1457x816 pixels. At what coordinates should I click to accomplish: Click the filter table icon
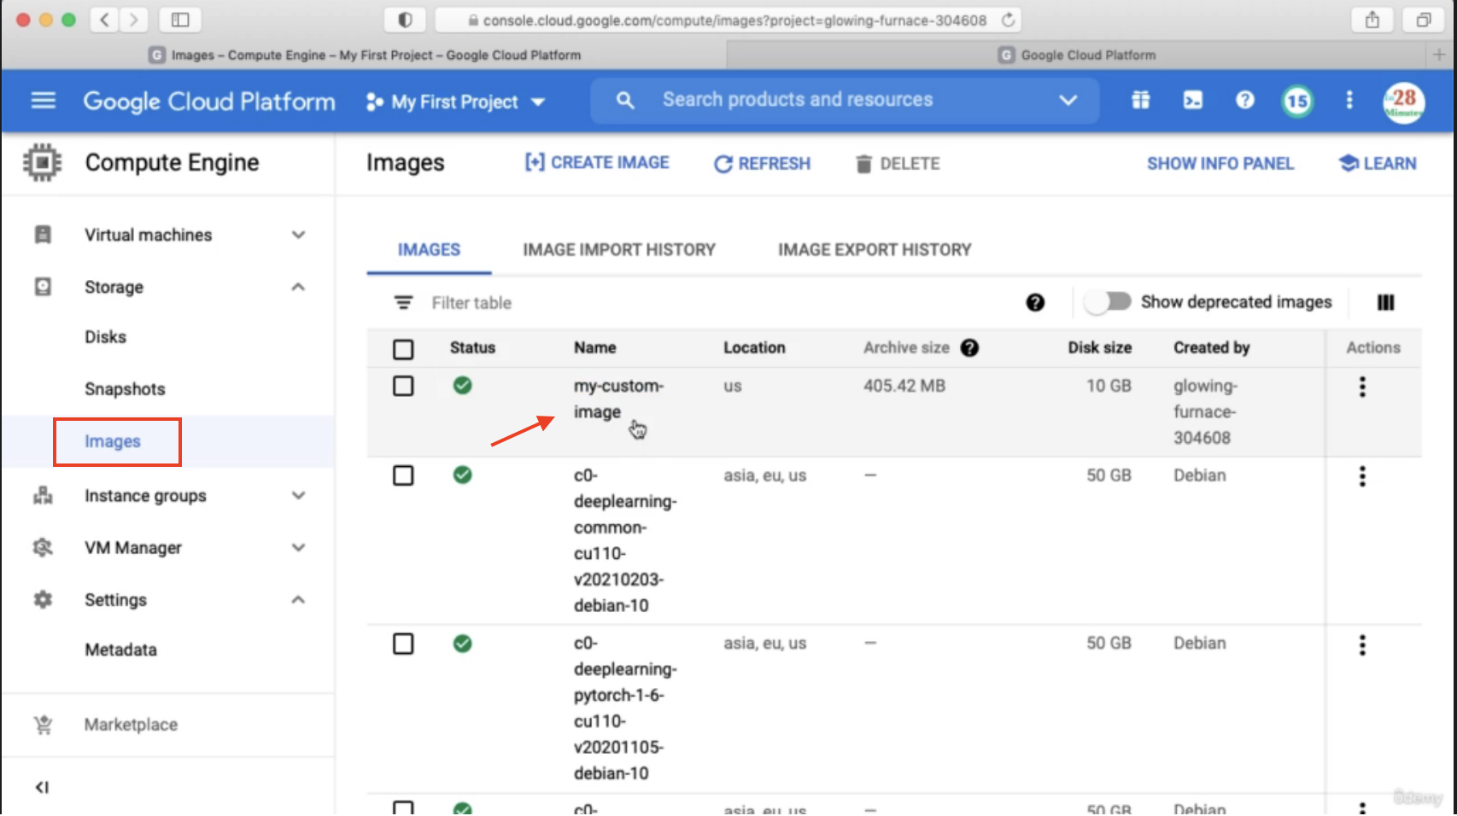403,302
